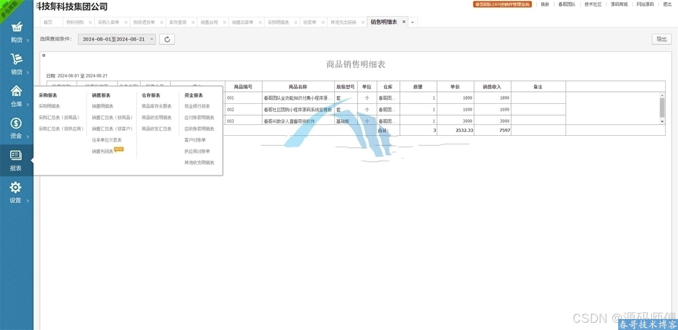Open 采购汇总表（按商品） report
678x330 pixels.
pos(60,118)
